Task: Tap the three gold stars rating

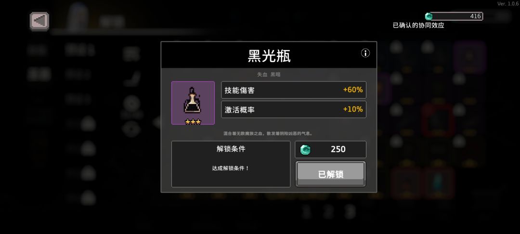Action: click(x=193, y=122)
